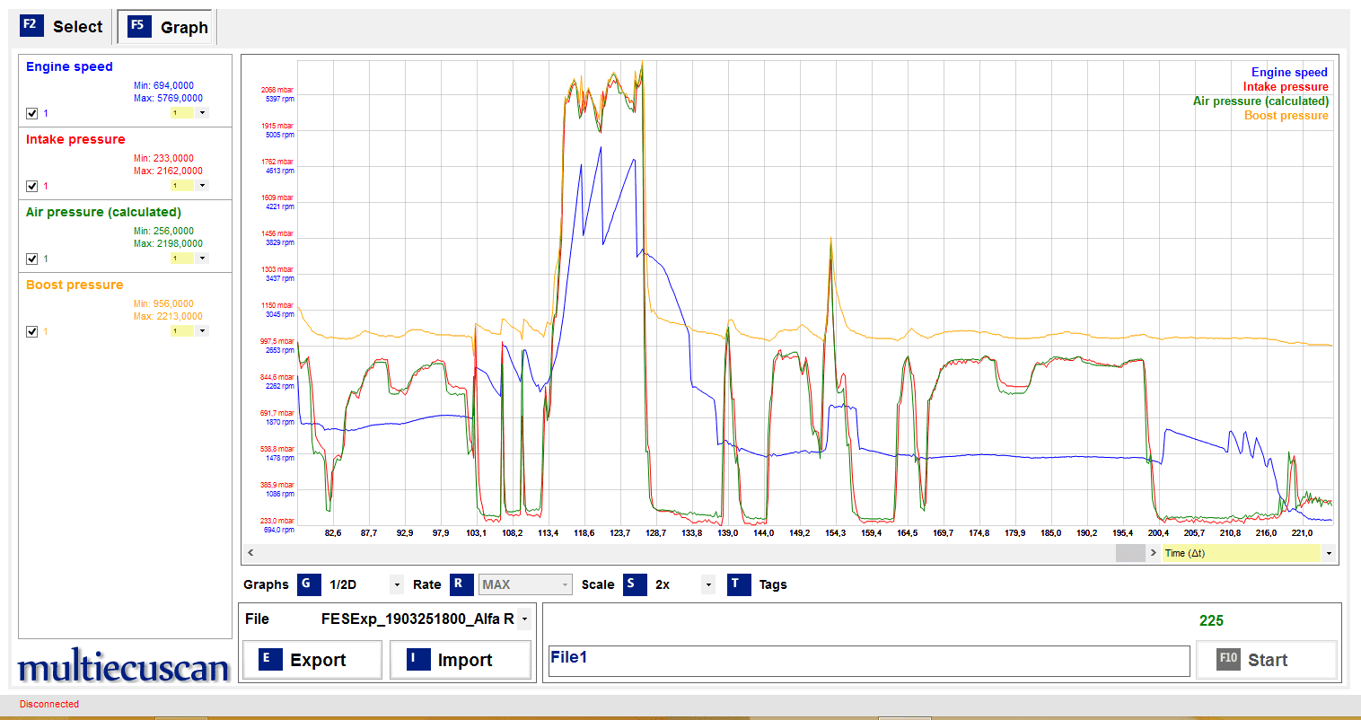Viewport: 1361px width, 720px height.
Task: Click the T Tags icon
Action: [738, 584]
